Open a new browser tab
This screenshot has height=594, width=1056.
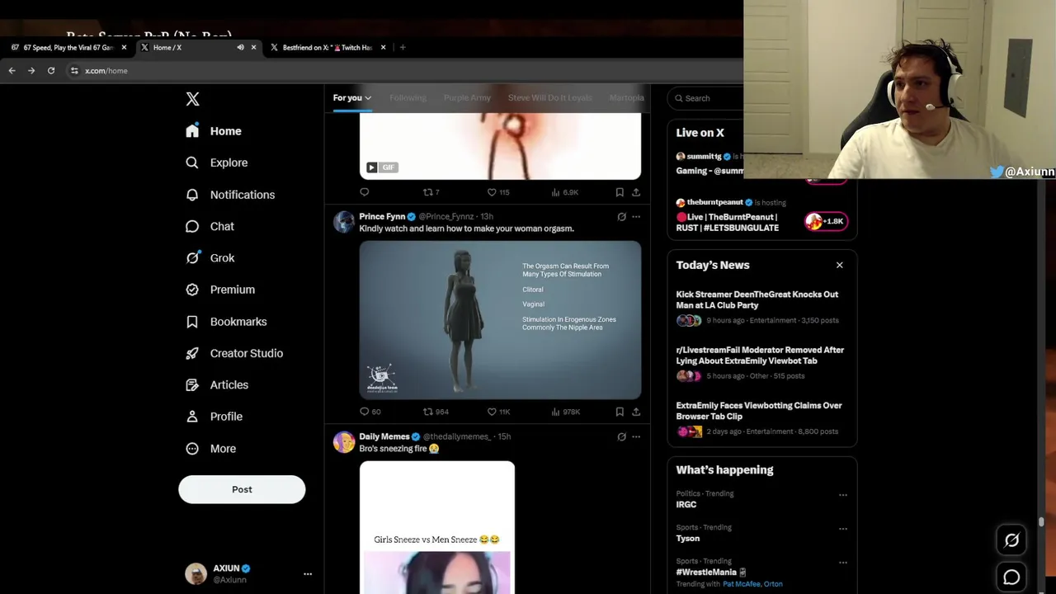(403, 48)
